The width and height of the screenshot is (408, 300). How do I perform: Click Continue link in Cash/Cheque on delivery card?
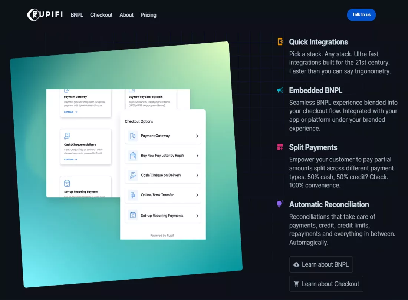pos(70,160)
